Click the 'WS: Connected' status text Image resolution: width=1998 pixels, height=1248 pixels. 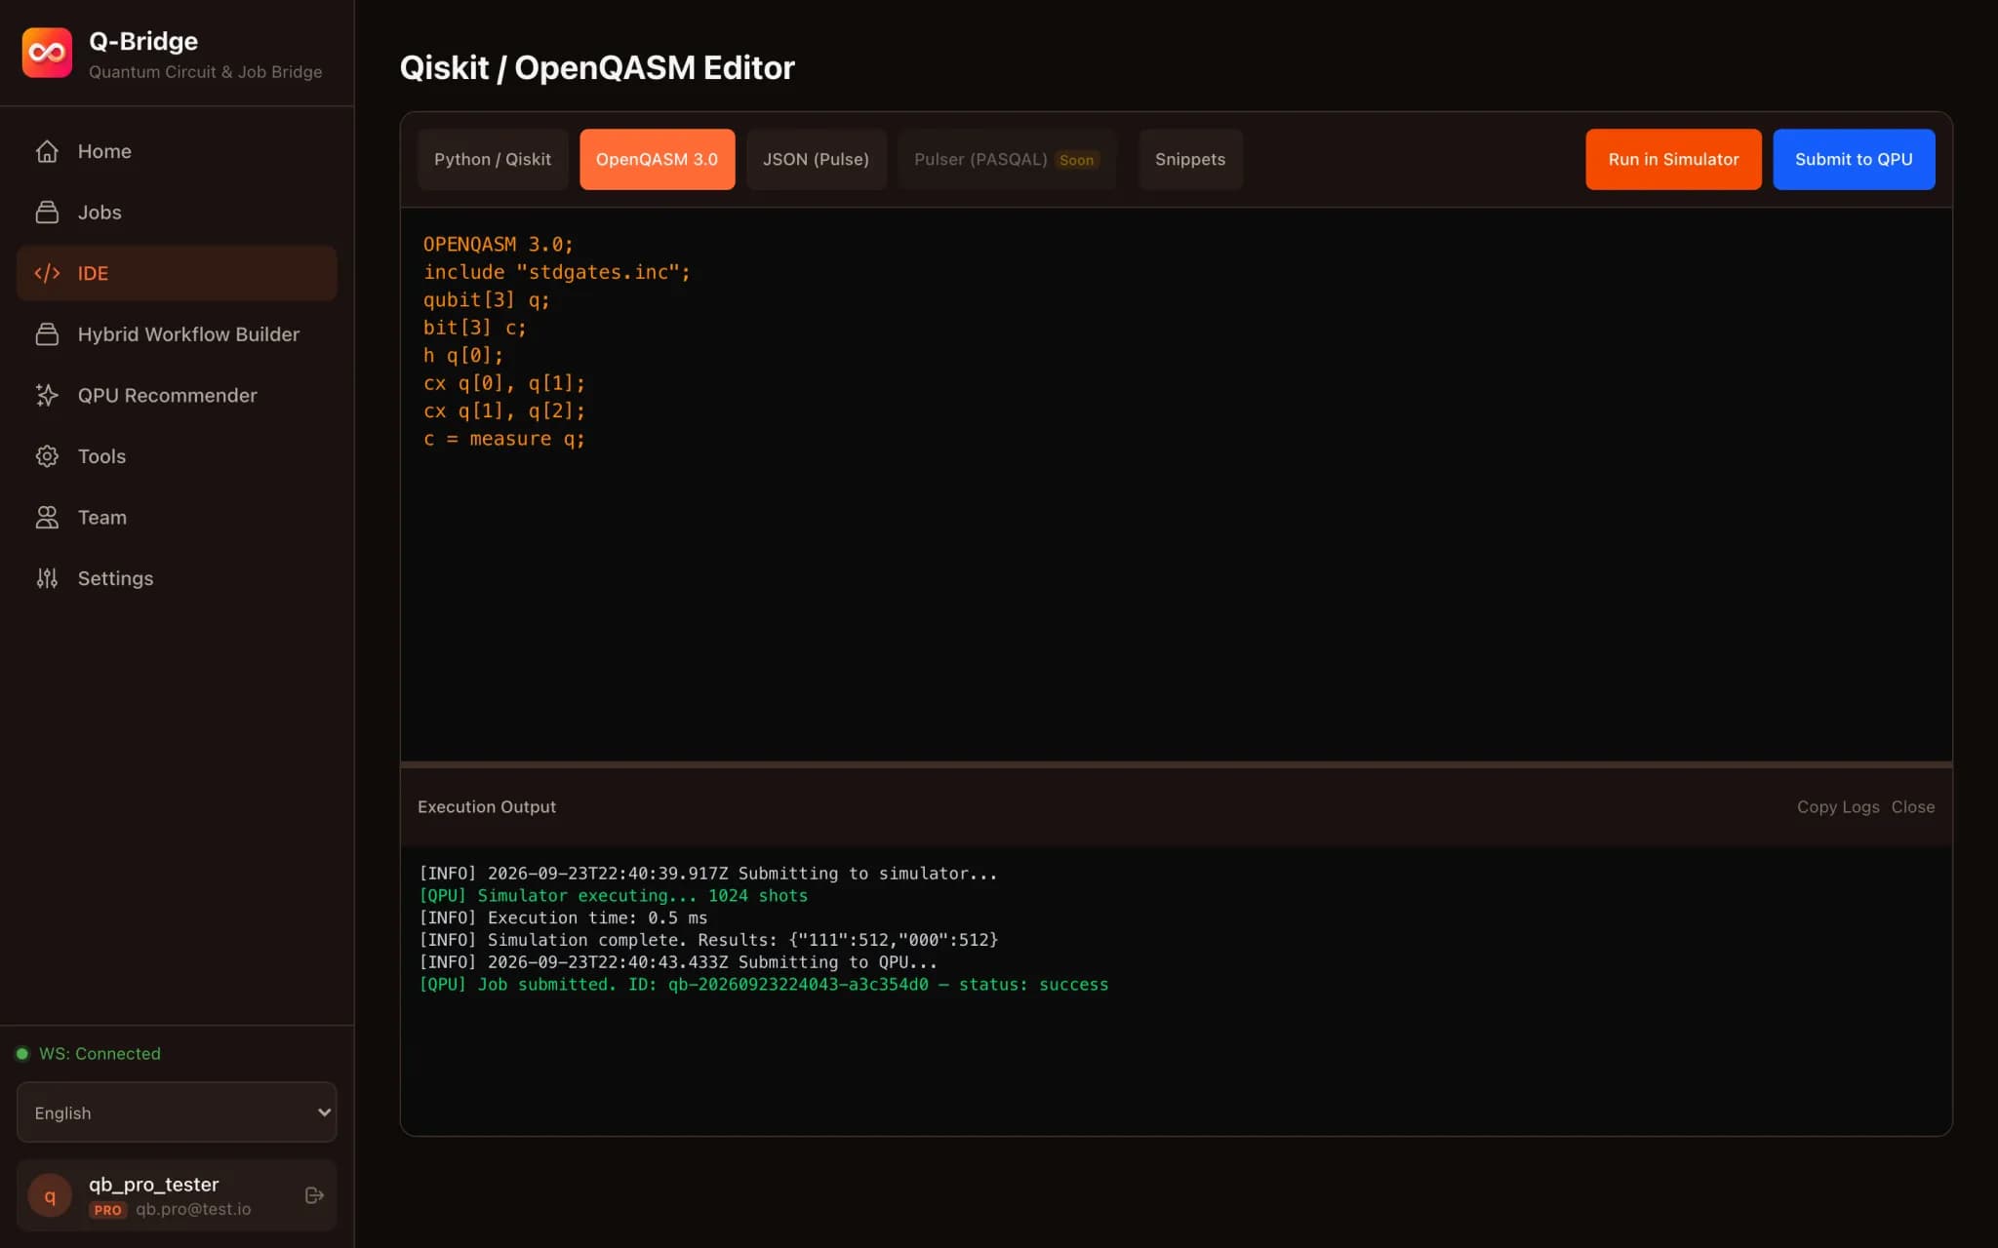click(100, 1054)
